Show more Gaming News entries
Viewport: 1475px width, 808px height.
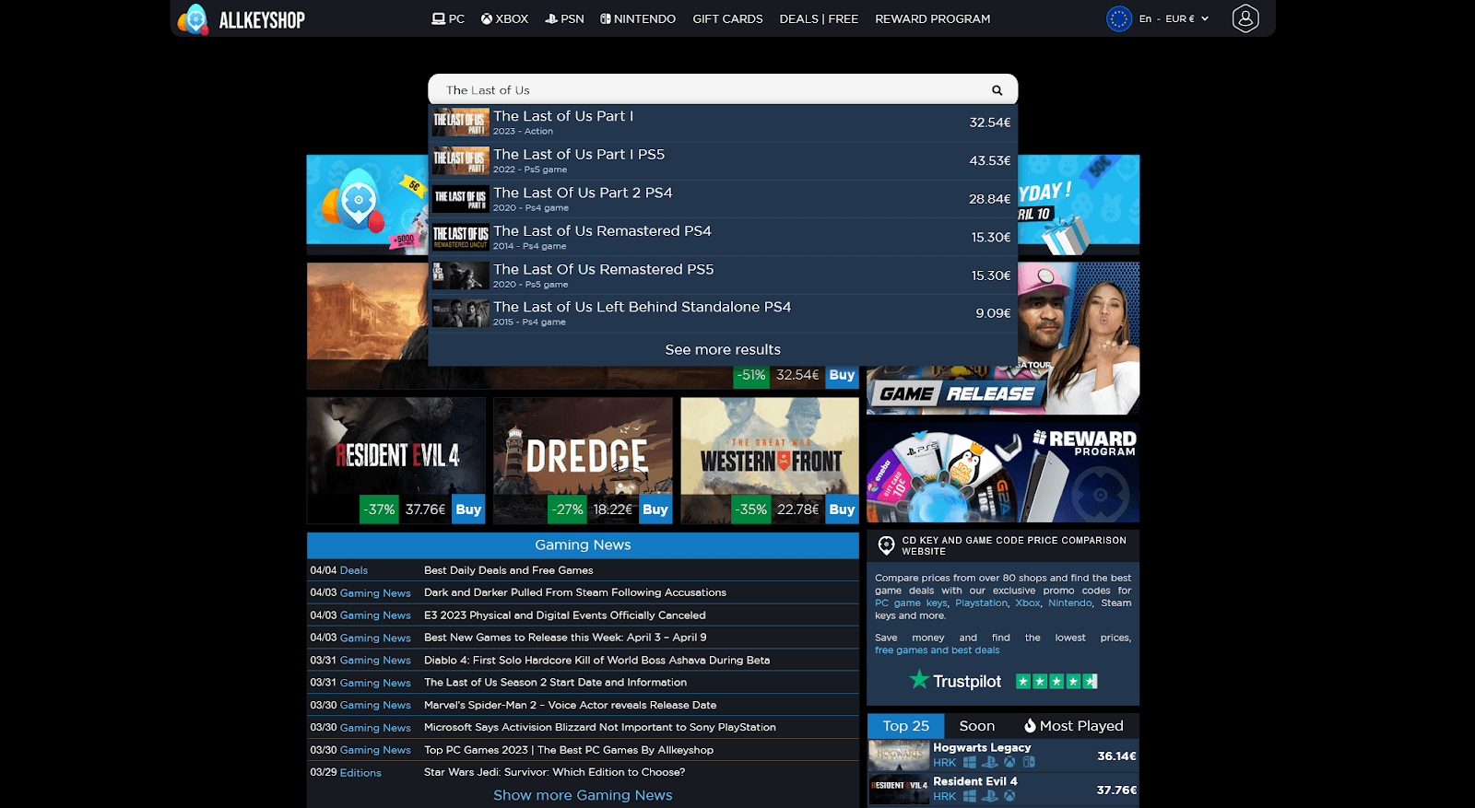coord(583,795)
